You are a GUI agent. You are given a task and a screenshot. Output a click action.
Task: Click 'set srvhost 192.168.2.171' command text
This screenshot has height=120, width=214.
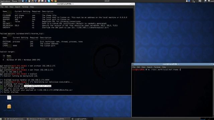click(x=42, y=66)
